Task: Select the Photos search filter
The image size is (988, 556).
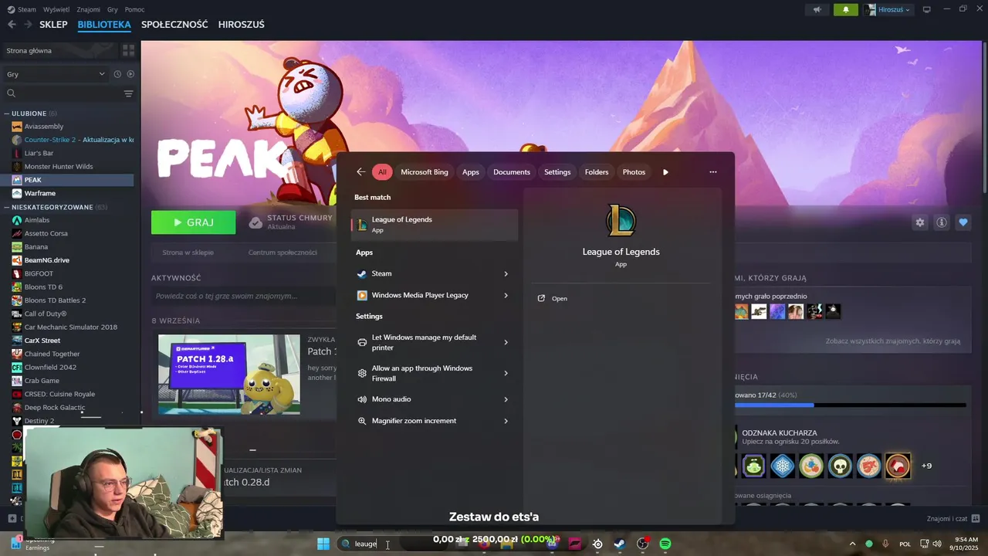Action: (x=634, y=172)
